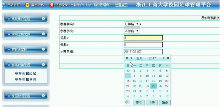The height and width of the screenshot is (107, 224).
Task: Open the 五月 month selector in calendar
Action: pos(140,58)
